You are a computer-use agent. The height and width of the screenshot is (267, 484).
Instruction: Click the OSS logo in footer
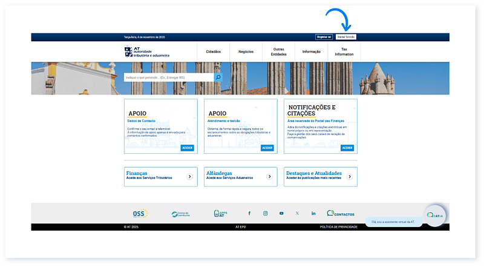point(140,214)
